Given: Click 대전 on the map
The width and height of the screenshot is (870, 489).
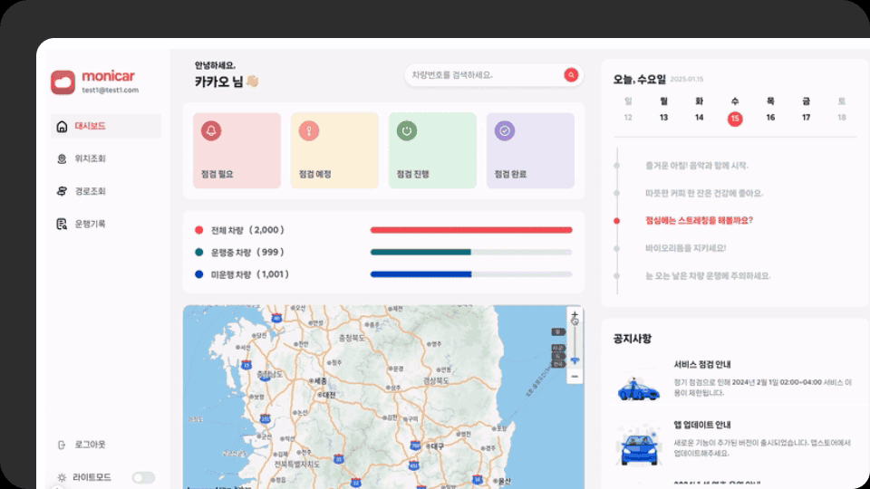Looking at the screenshot, I should 327,396.
